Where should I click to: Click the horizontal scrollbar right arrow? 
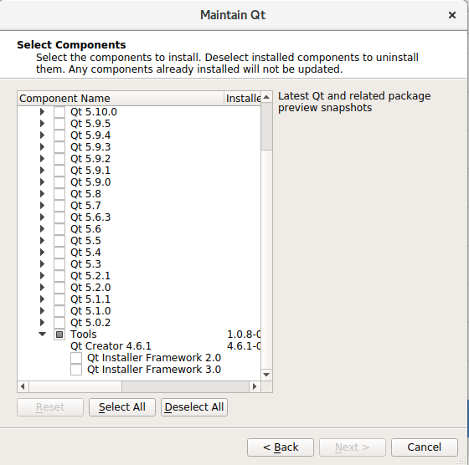(x=255, y=386)
